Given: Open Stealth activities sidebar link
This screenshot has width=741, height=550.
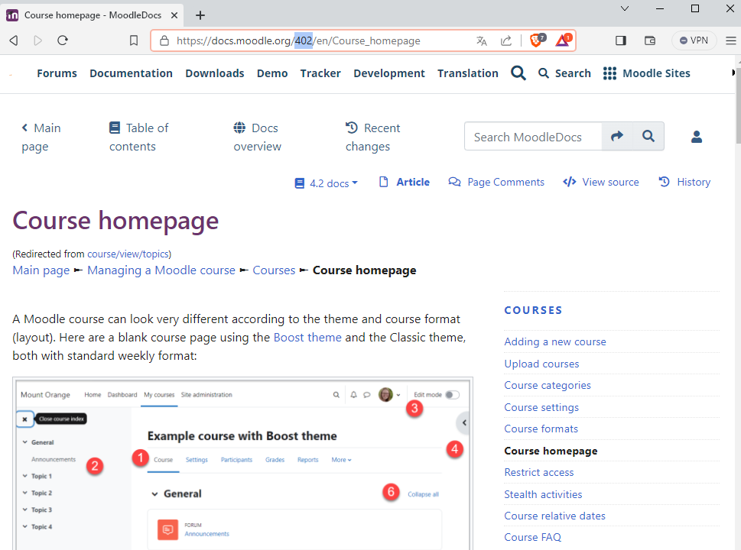Looking at the screenshot, I should tap(543, 494).
